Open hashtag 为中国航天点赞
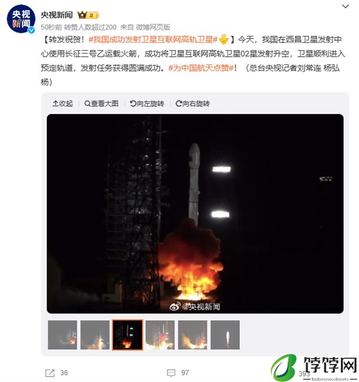Viewport: 359px width, 382px height. tap(201, 68)
